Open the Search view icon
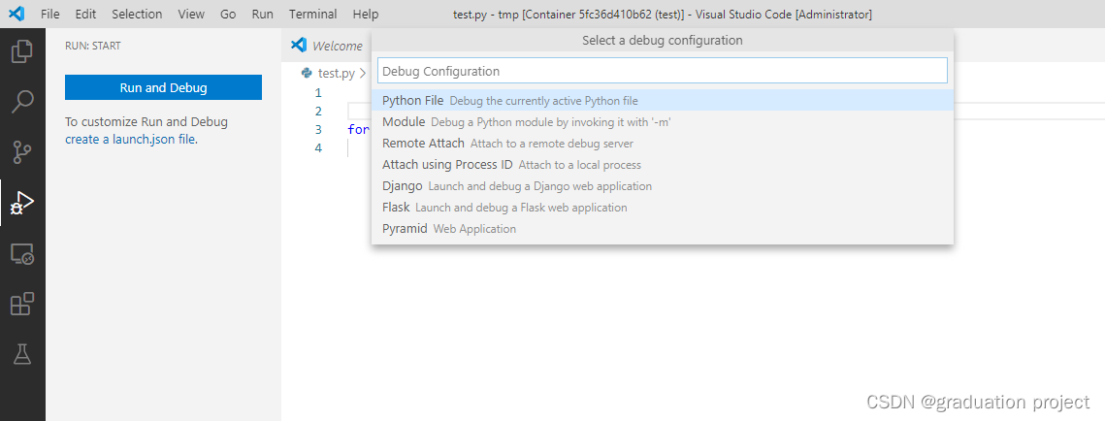The image size is (1105, 421). [x=22, y=102]
